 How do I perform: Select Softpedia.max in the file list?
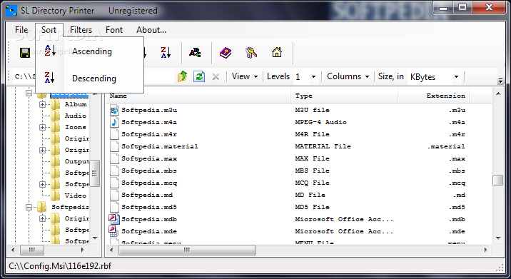coord(149,158)
